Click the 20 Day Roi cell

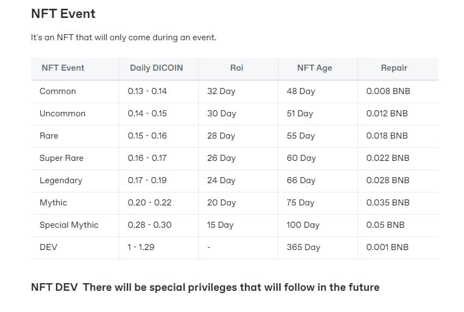coord(221,203)
